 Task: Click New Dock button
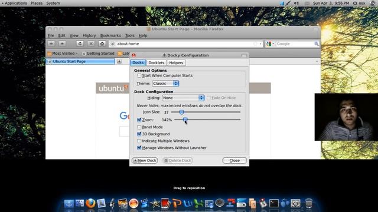click(145, 160)
